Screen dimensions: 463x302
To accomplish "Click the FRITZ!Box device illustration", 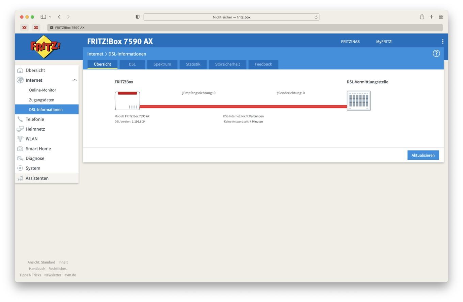I will [127, 101].
